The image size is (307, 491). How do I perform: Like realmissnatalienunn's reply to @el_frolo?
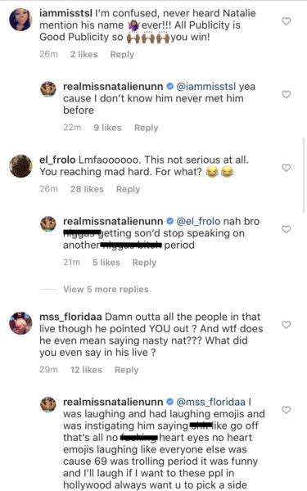pyautogui.click(x=286, y=229)
